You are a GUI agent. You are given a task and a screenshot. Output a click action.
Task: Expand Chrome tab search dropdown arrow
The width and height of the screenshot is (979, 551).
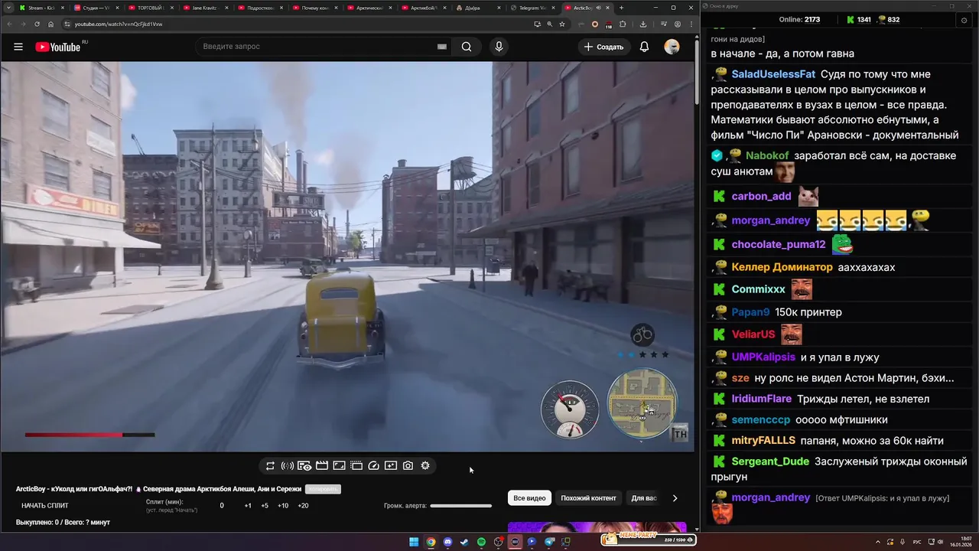tap(8, 8)
